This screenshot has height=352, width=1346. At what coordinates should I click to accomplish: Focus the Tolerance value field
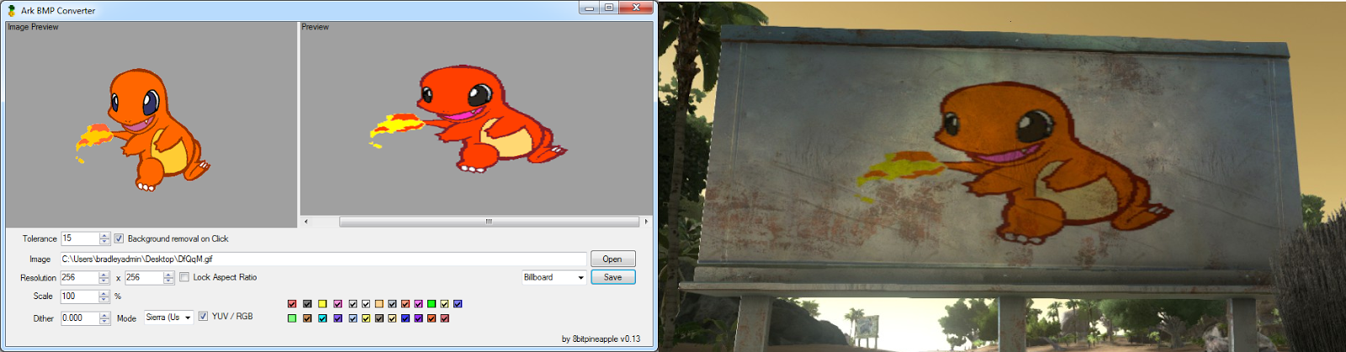(80, 239)
